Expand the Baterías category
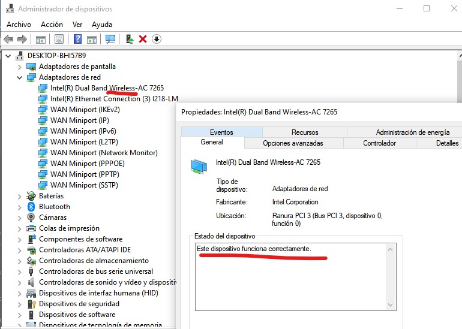Screen dimensions: 462x329 [x=19, y=197]
